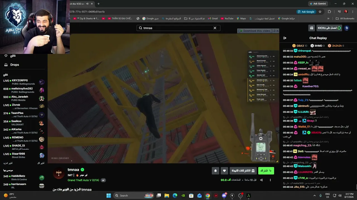Collapse the Chat Replay panel

(285, 38)
